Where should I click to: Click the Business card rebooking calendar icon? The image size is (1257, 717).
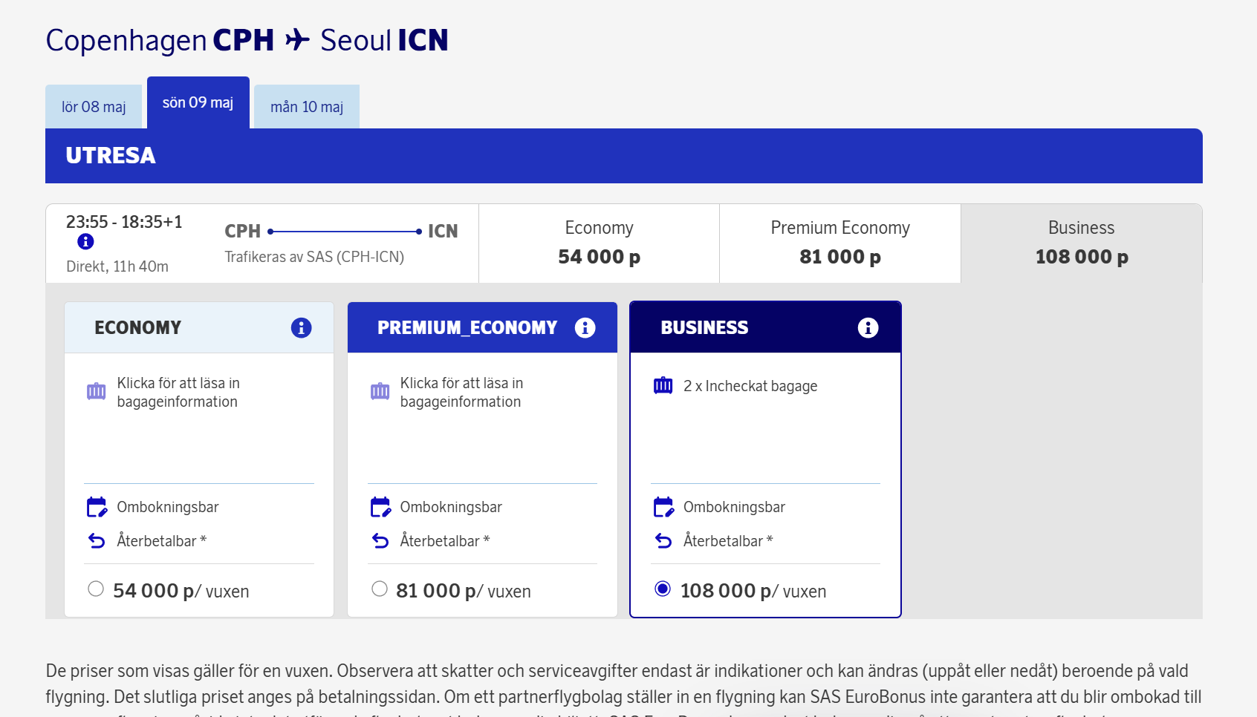click(663, 507)
